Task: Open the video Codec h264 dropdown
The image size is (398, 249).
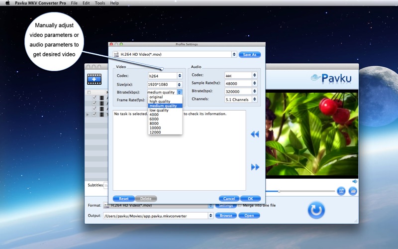Action: 165,76
